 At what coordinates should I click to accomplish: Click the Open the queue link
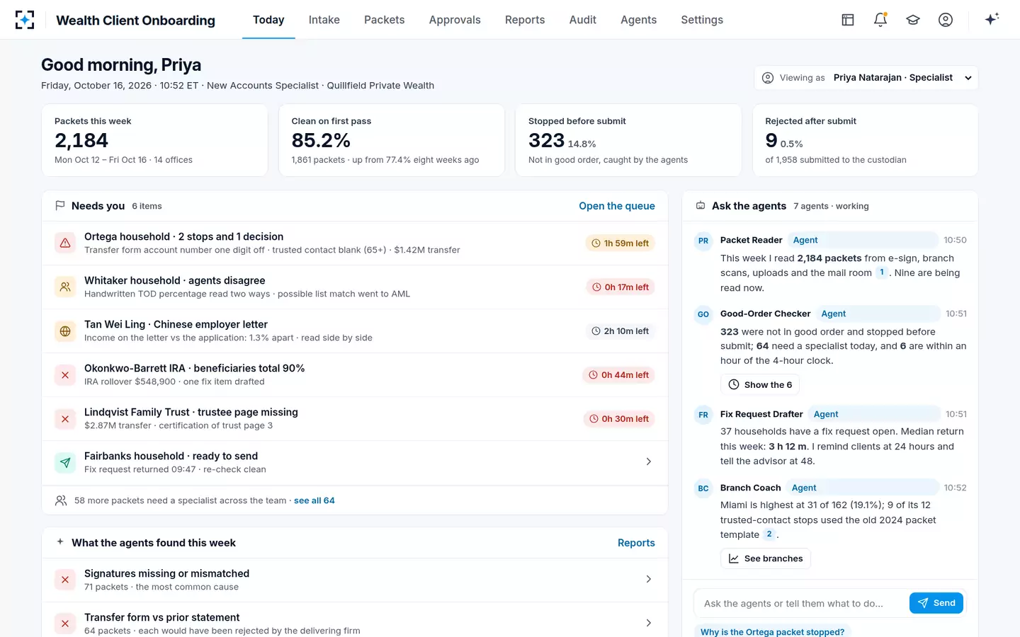pos(617,206)
